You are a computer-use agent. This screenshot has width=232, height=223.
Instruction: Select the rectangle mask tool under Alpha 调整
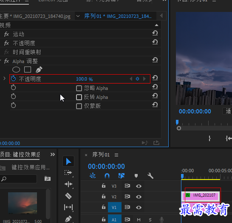[x=28, y=70]
